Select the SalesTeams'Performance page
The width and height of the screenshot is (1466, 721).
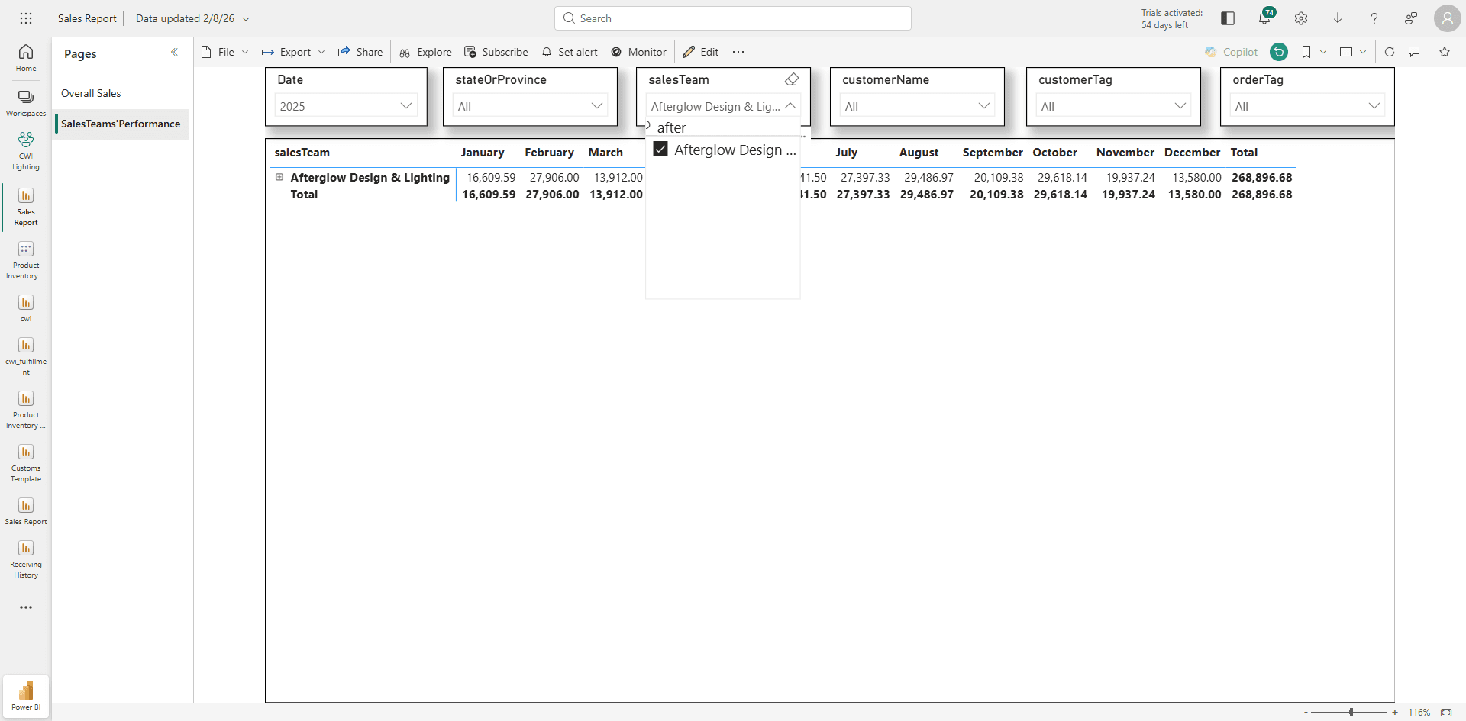121,124
